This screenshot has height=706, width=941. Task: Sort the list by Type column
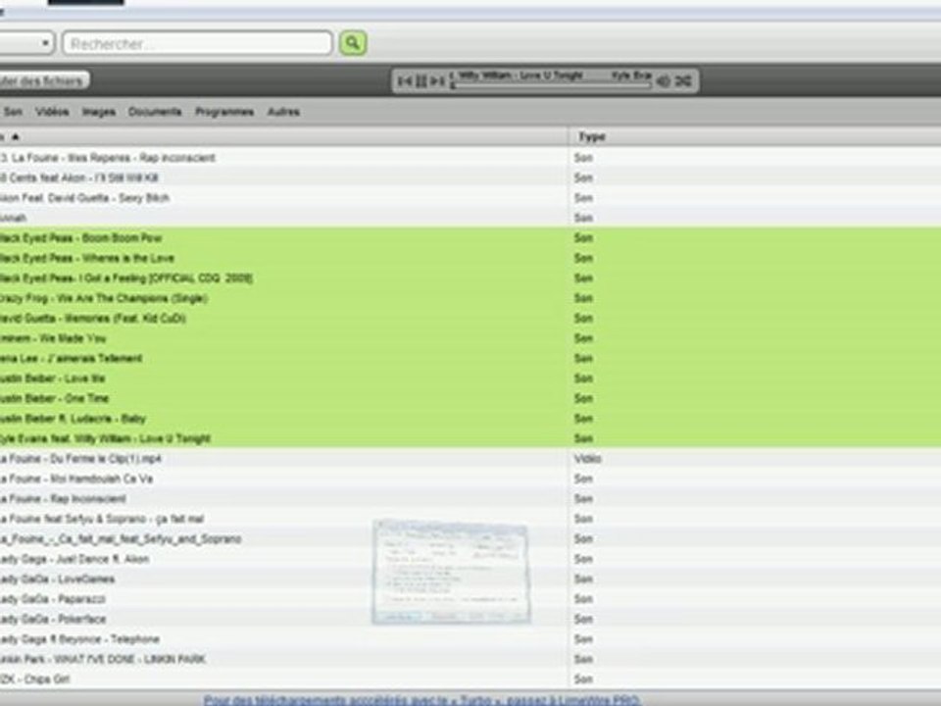[592, 137]
